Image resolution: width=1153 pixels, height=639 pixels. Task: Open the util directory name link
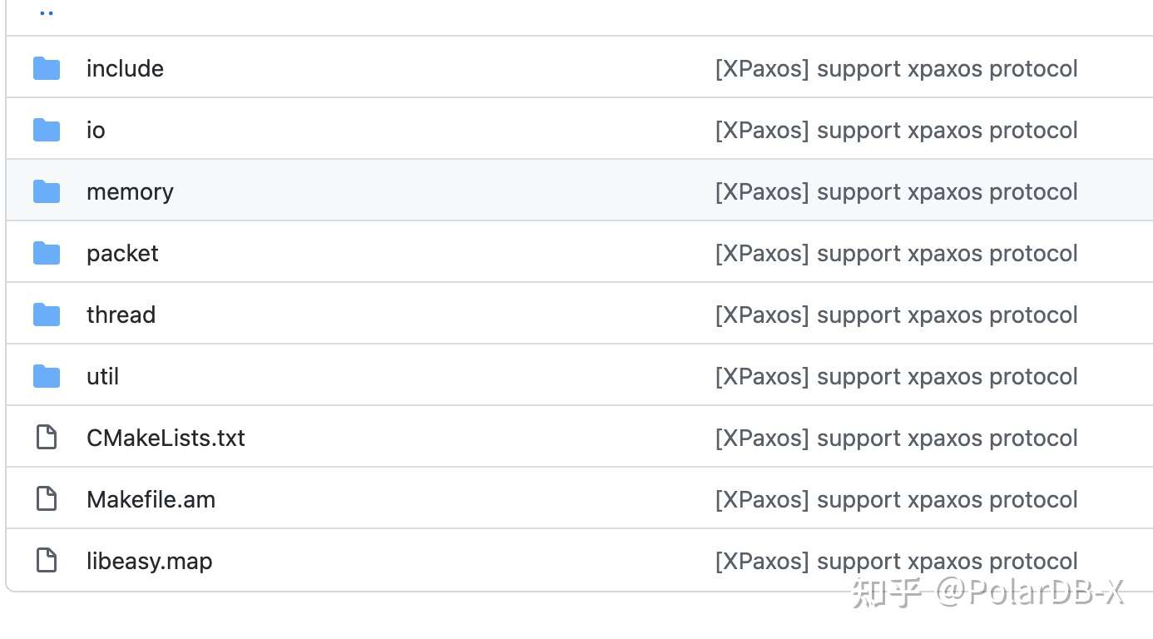coord(102,376)
